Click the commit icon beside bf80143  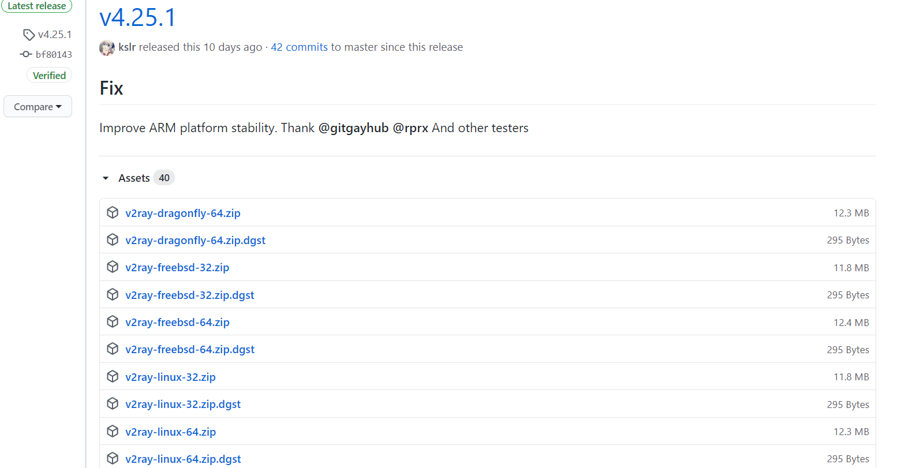(x=26, y=54)
